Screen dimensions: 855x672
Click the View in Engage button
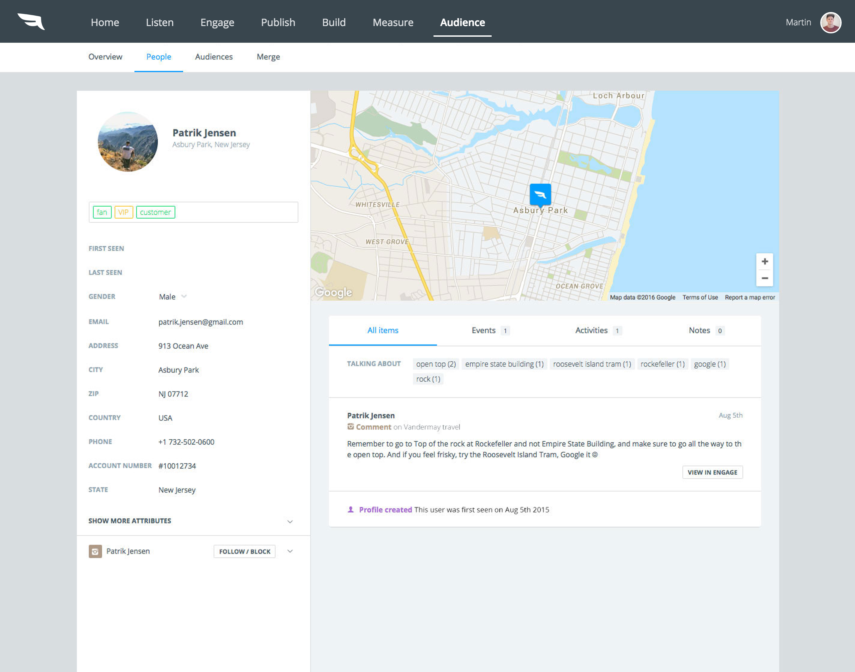click(712, 472)
